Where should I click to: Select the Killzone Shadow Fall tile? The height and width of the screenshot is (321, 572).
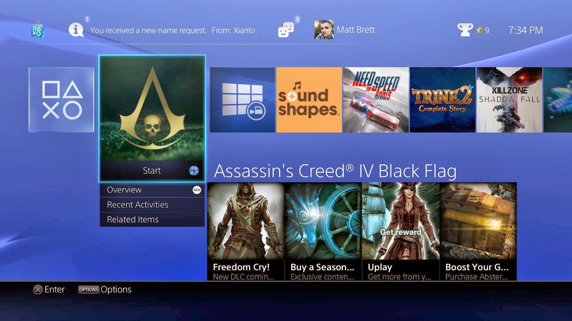pos(509,100)
